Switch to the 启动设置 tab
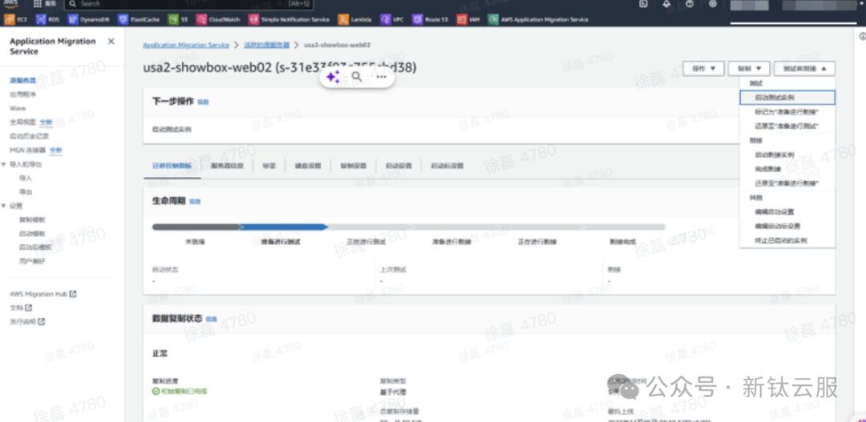This screenshot has width=866, height=422. tap(399, 166)
